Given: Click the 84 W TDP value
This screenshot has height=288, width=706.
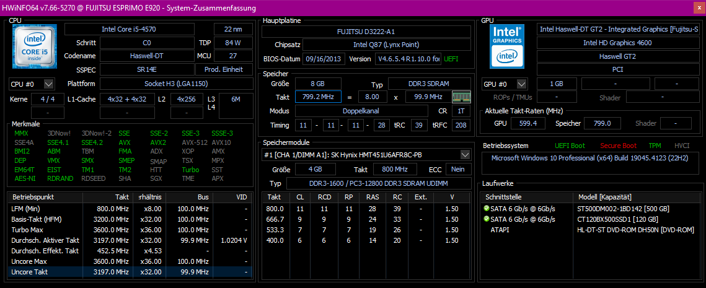Looking at the screenshot, I should 233,43.
